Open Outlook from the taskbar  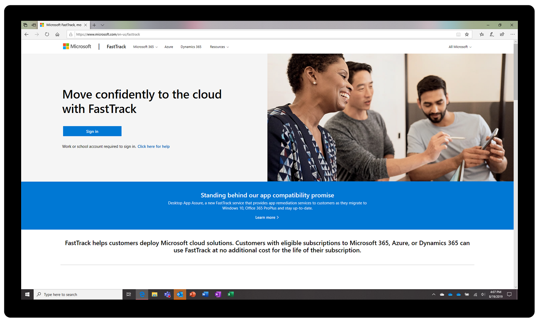click(x=180, y=294)
